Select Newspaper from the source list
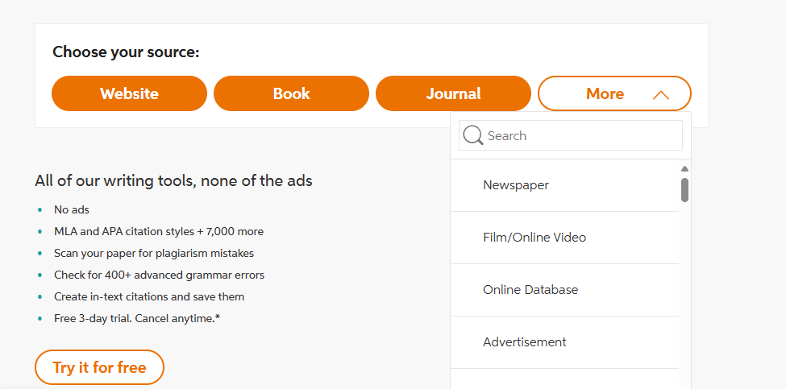786x389 pixels. point(516,185)
